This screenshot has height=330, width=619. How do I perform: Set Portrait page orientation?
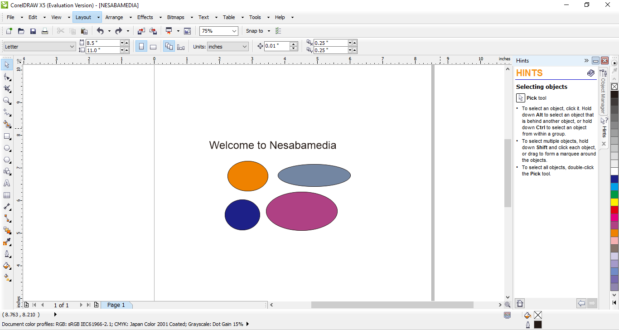pyautogui.click(x=141, y=47)
